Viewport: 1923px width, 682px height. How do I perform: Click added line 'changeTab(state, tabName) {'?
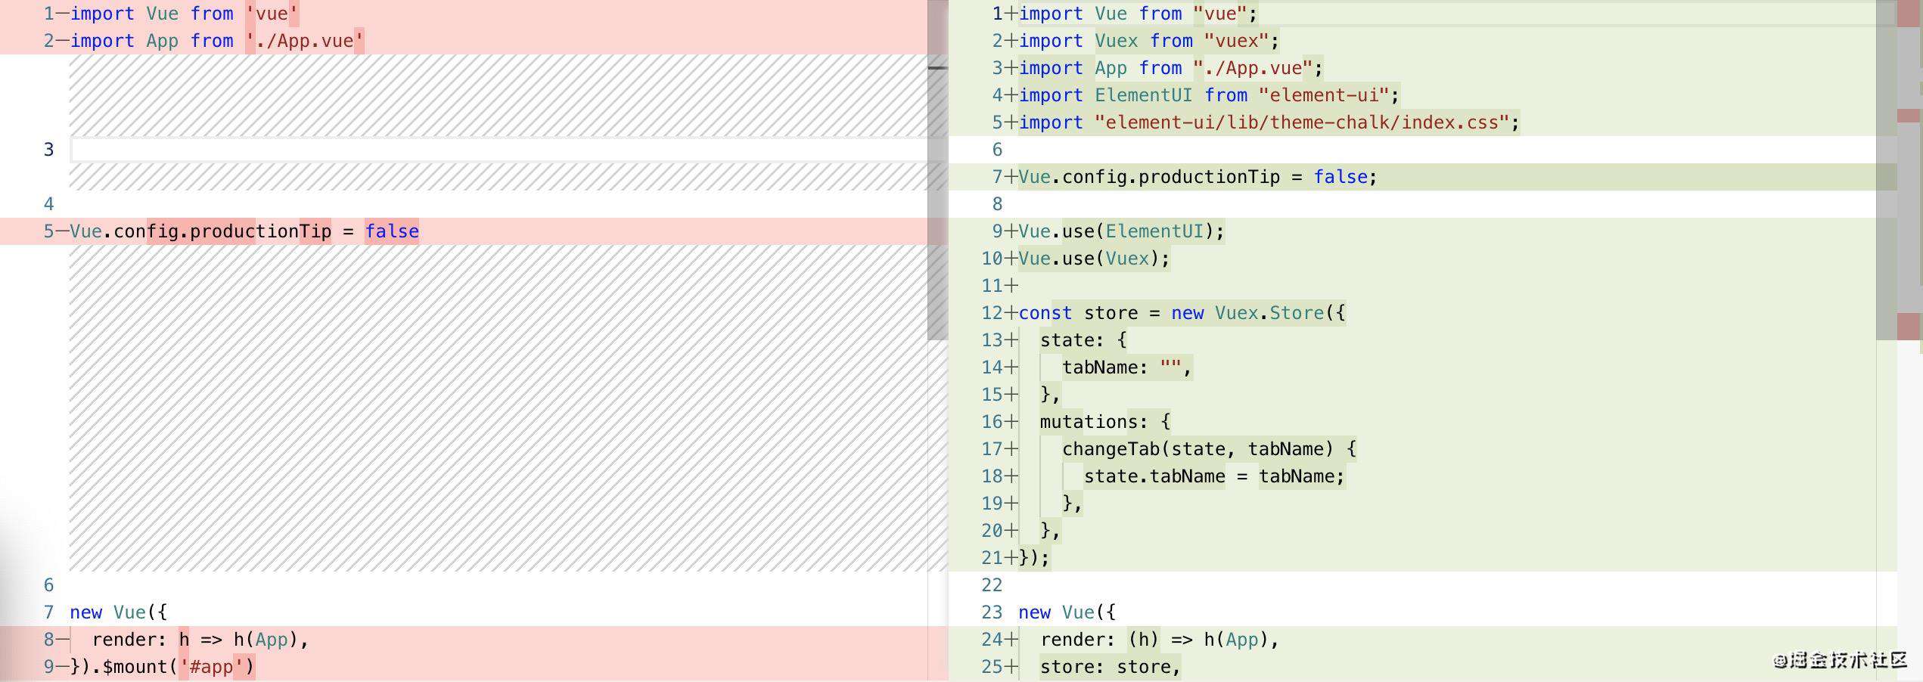click(x=1209, y=449)
